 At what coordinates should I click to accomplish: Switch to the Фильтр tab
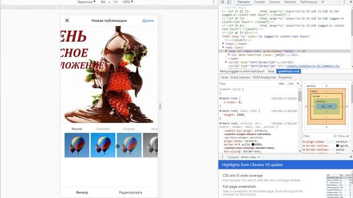[x=82, y=193]
